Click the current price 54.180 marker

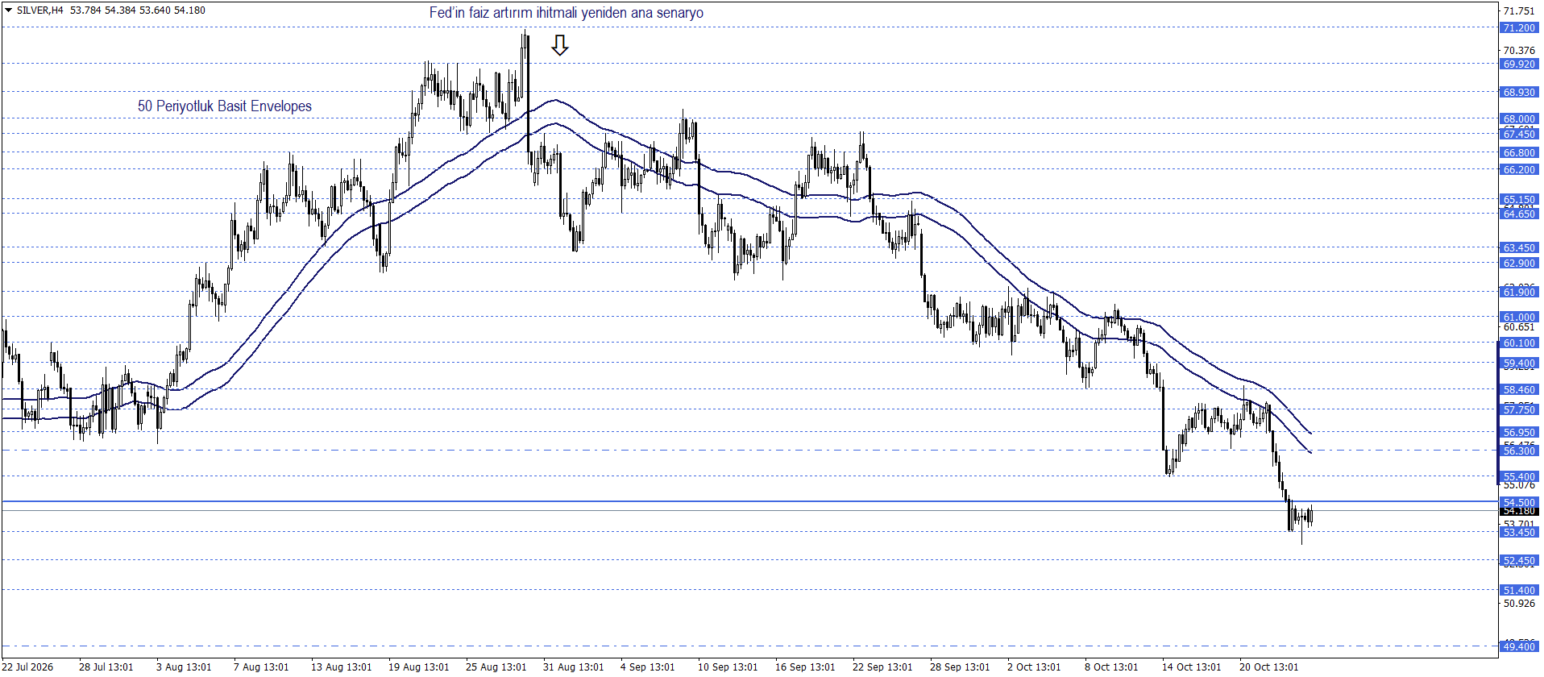click(1519, 511)
